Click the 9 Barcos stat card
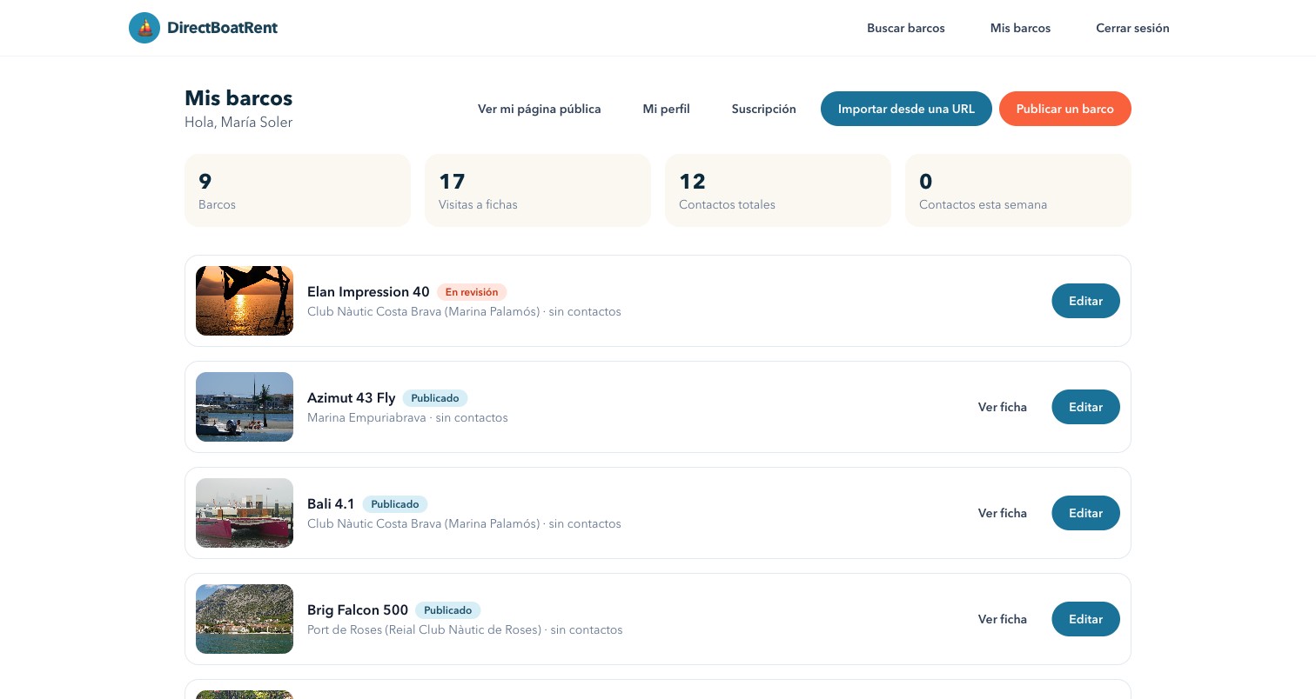The width and height of the screenshot is (1316, 699). click(x=298, y=190)
